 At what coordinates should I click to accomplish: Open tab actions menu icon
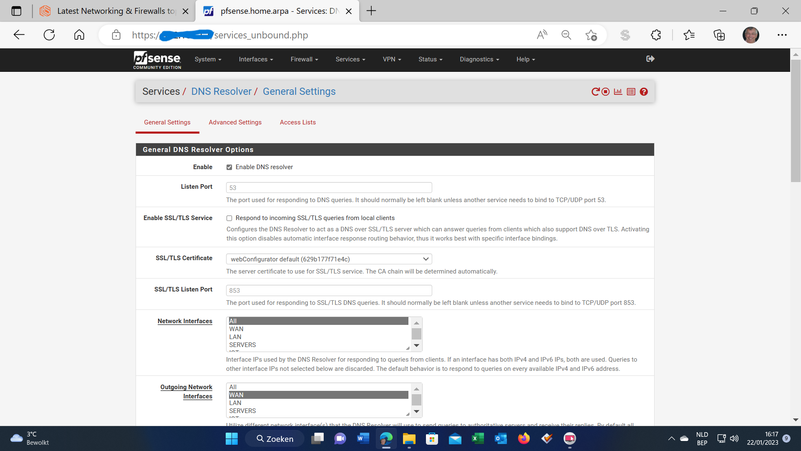click(x=16, y=11)
